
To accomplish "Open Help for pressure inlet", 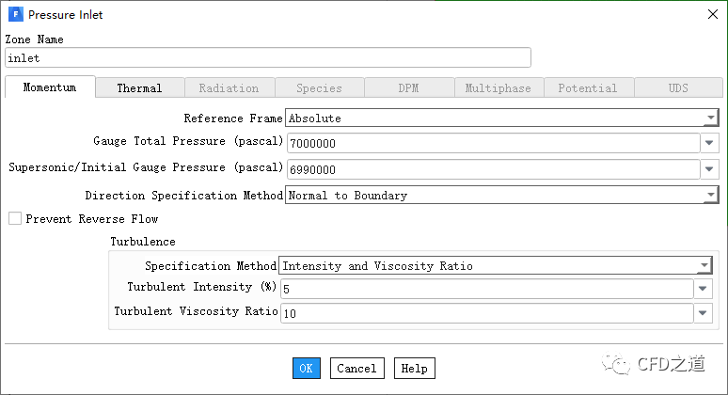I will tap(414, 369).
